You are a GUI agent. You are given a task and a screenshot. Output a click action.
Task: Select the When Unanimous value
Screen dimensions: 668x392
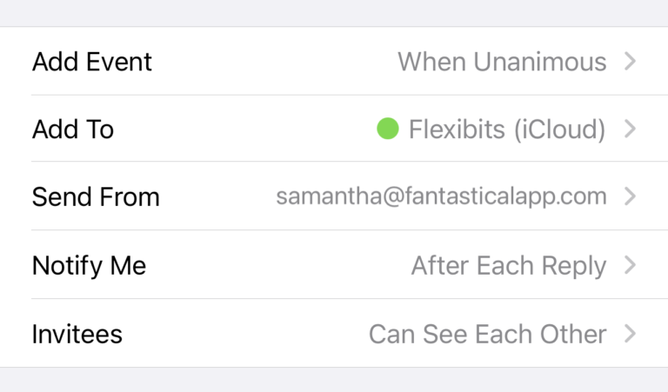click(x=502, y=62)
